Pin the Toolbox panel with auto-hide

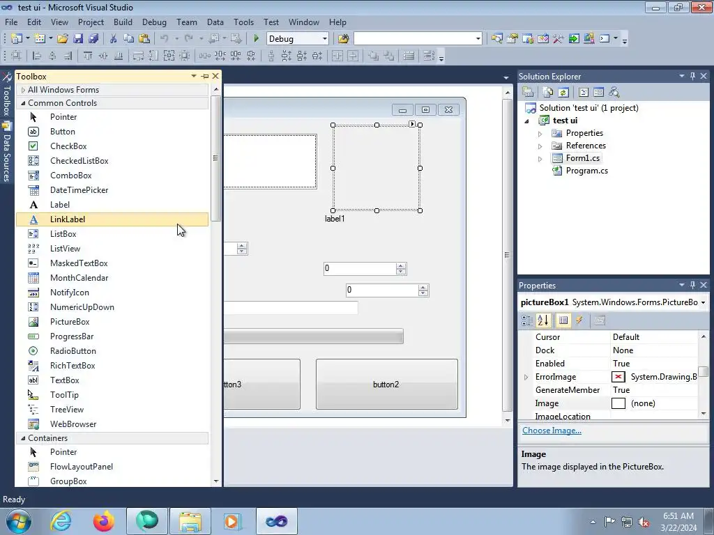(x=205, y=77)
